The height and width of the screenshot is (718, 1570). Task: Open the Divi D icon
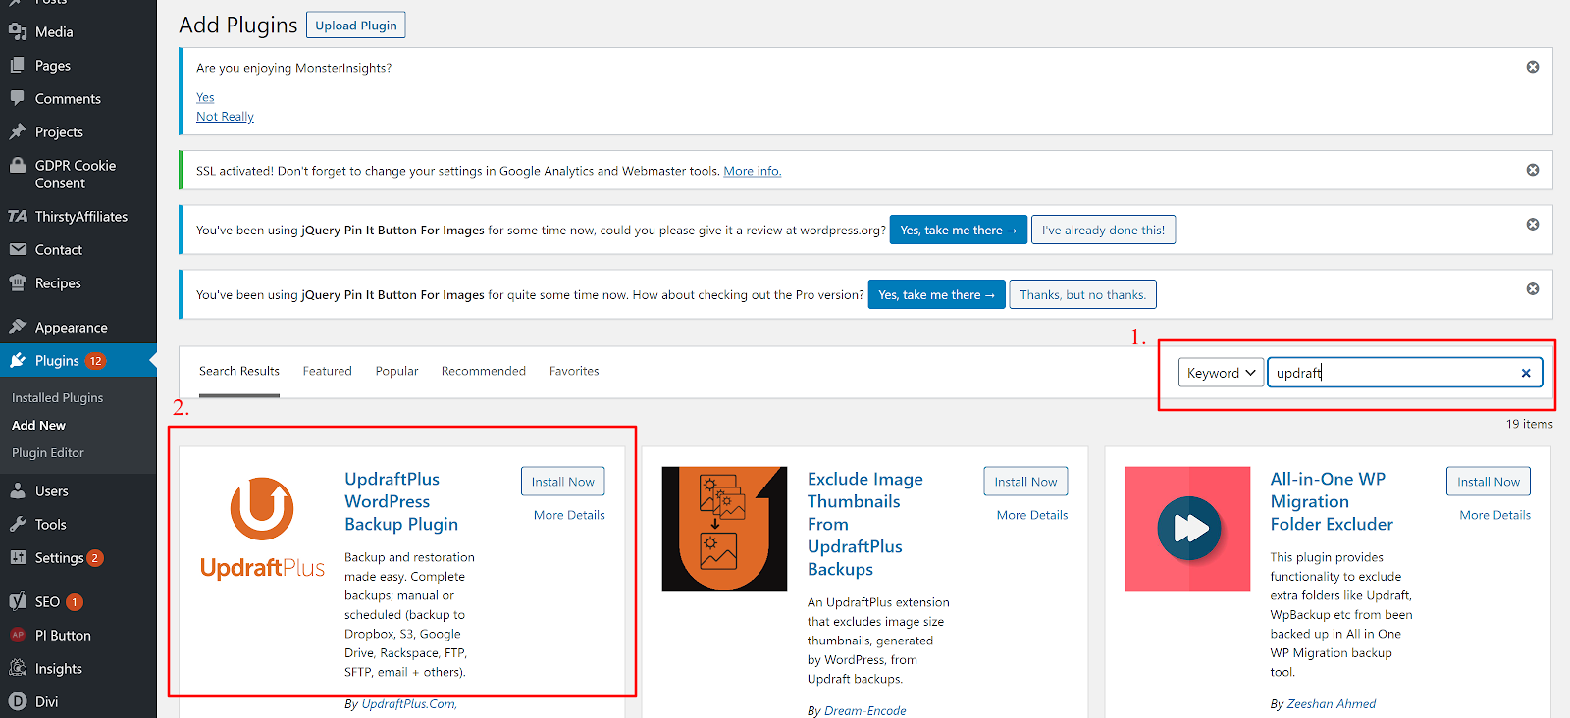click(x=18, y=702)
